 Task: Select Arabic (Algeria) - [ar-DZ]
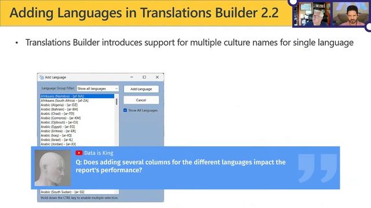click(77, 105)
